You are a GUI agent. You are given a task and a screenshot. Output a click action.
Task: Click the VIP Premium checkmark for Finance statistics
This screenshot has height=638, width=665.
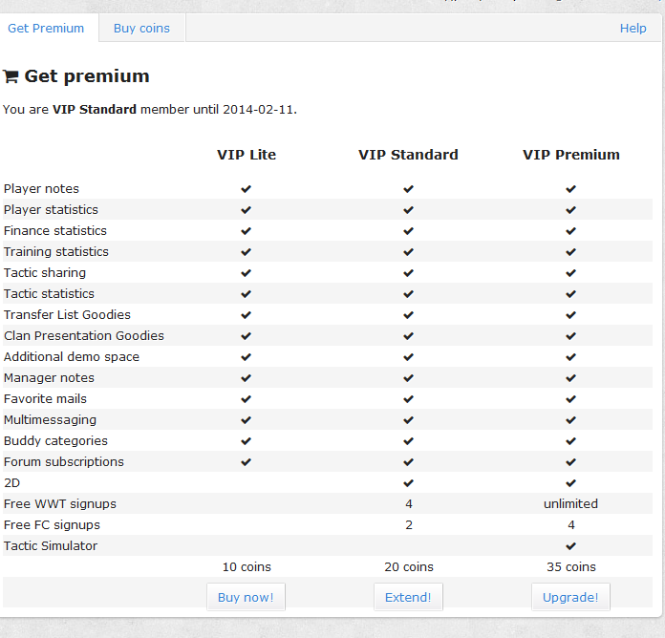coord(570,231)
